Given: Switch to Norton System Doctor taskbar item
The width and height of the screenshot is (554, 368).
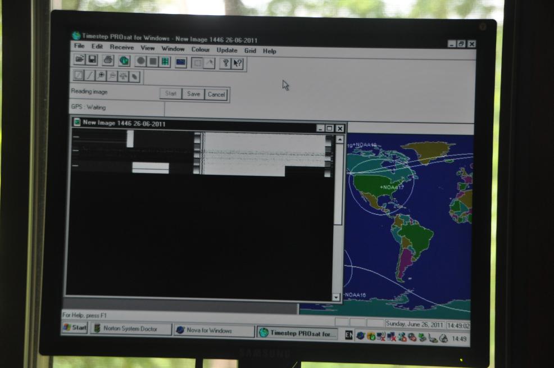Looking at the screenshot, I should [130, 329].
